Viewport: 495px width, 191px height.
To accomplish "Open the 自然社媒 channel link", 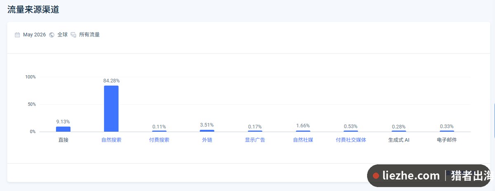I will [303, 140].
